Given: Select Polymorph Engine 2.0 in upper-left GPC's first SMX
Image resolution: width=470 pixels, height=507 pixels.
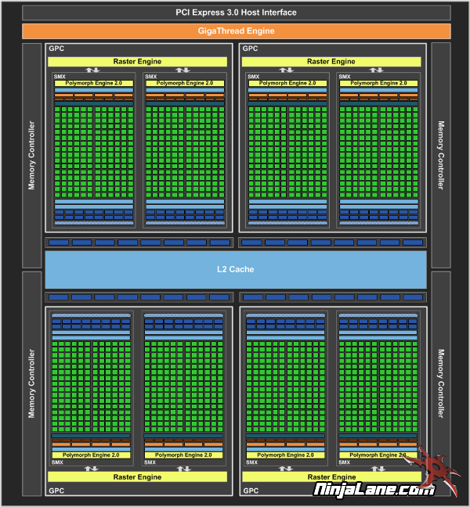Looking at the screenshot, I should pyautogui.click(x=94, y=83).
